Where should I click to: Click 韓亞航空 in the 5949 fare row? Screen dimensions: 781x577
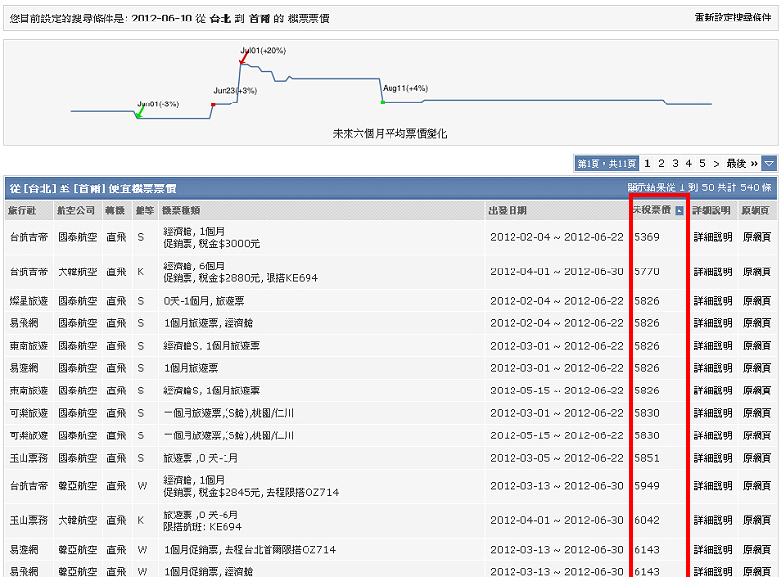pos(77,486)
